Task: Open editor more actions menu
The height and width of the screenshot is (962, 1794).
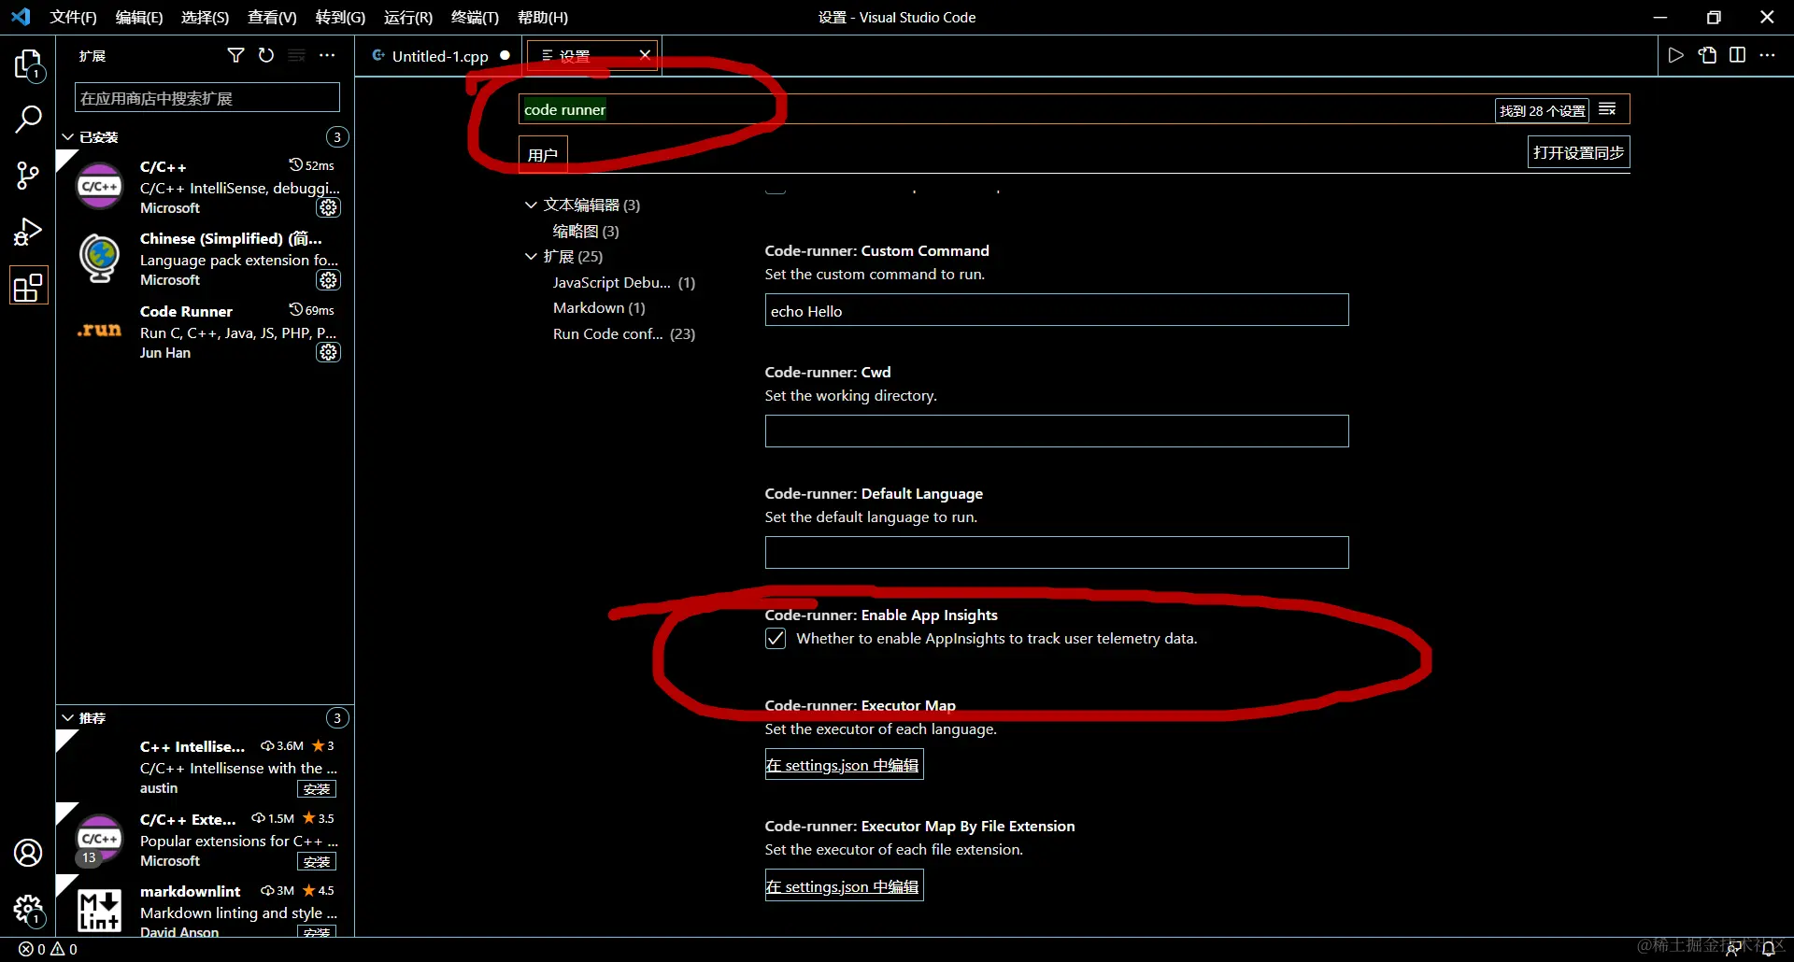Action: pos(1767,55)
